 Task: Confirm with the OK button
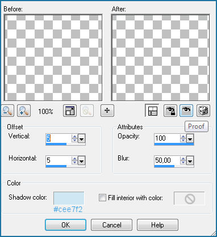coord(65,225)
